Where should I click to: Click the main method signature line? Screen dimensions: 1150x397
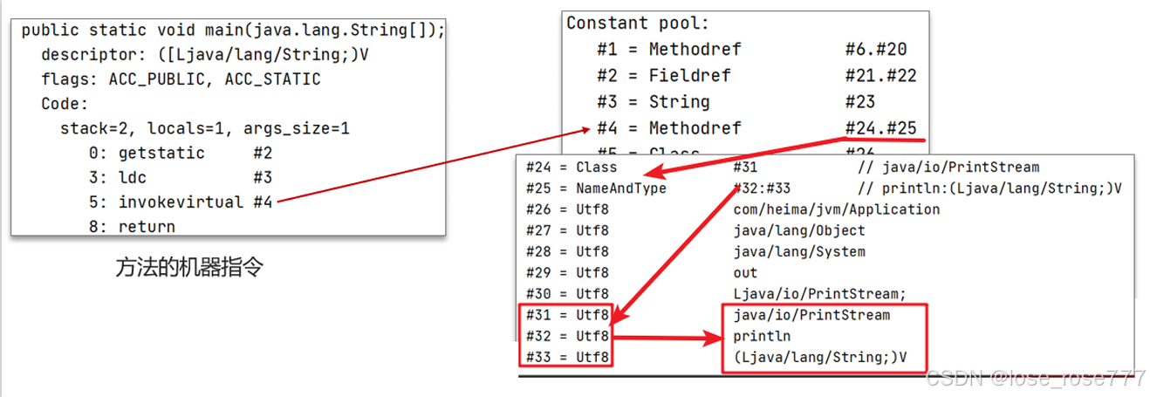pyautogui.click(x=233, y=31)
